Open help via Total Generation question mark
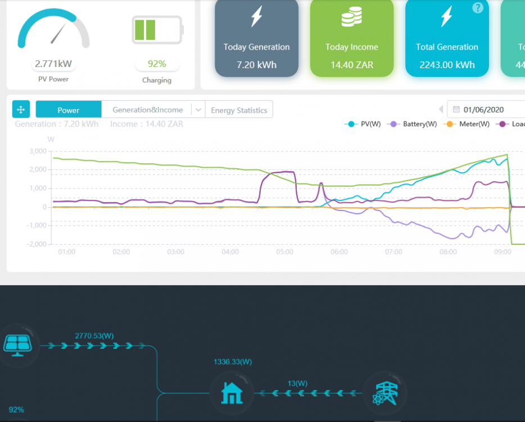525x422 pixels. pos(477,8)
